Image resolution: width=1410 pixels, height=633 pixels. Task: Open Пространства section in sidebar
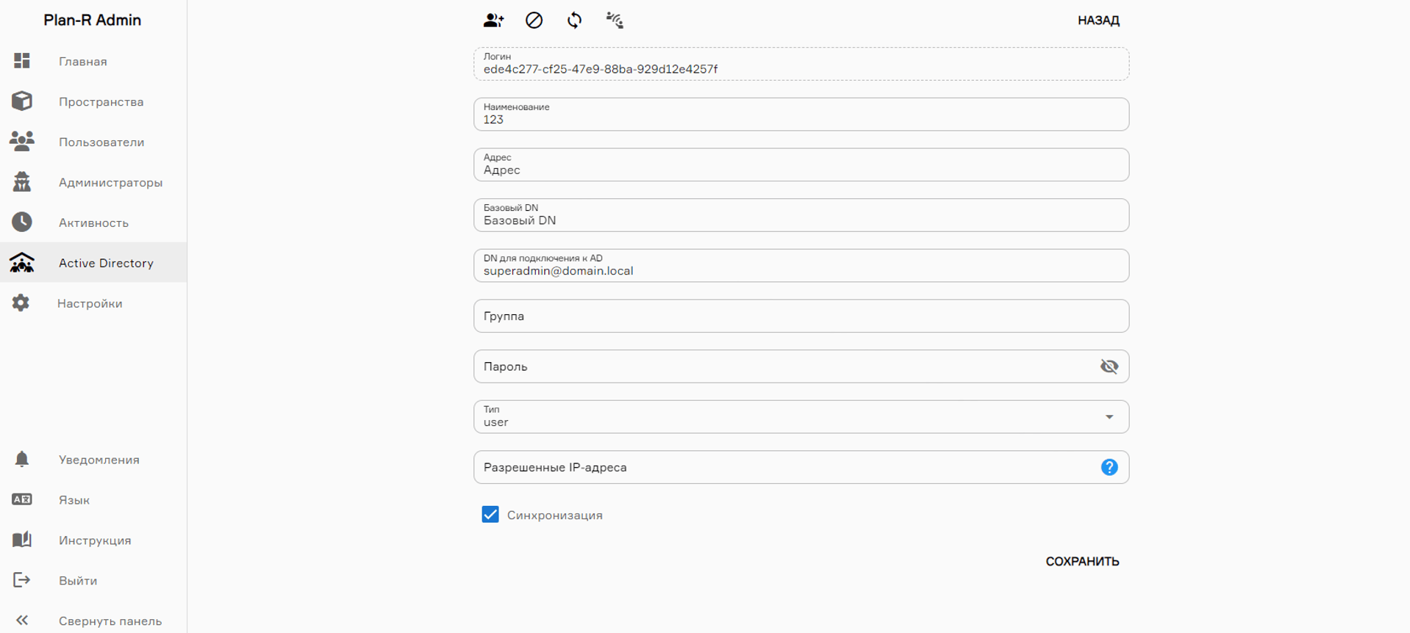[x=101, y=102]
